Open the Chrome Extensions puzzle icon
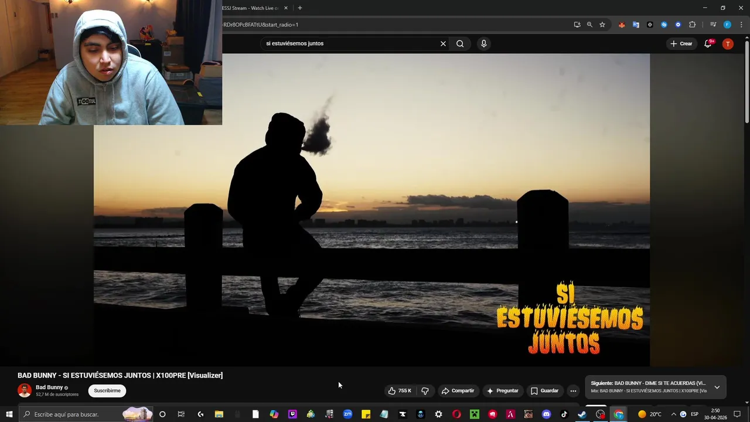This screenshot has width=750, height=422. coord(692,25)
